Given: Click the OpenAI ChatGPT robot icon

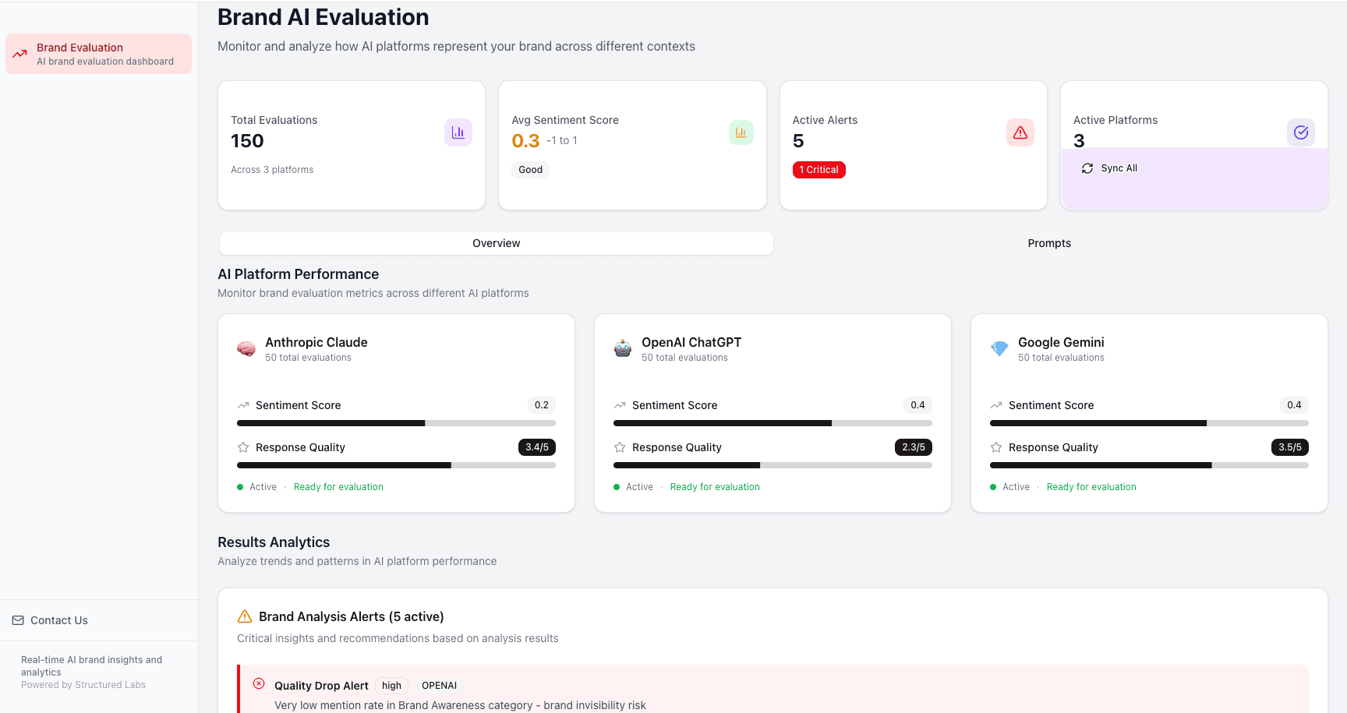Looking at the screenshot, I should click(623, 348).
